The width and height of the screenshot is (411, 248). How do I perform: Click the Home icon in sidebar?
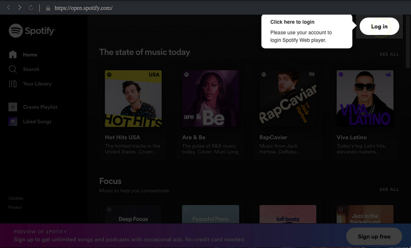point(12,54)
